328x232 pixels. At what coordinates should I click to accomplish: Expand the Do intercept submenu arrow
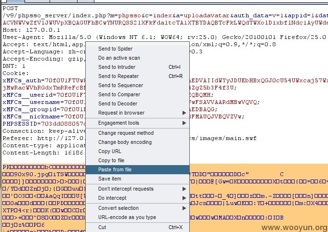(184, 198)
